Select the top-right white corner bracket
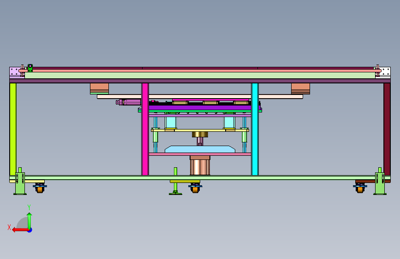 coord(385,73)
